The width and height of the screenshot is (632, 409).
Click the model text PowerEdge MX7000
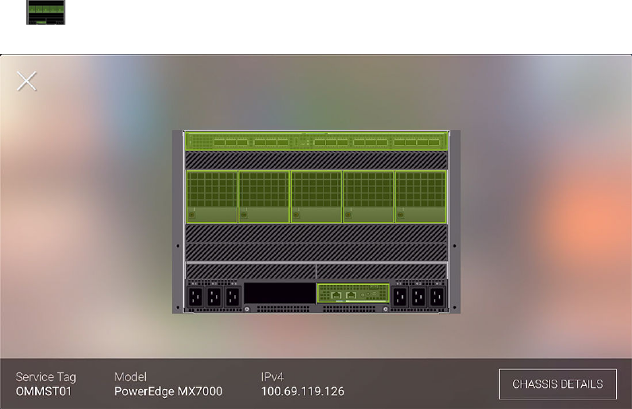click(x=168, y=391)
